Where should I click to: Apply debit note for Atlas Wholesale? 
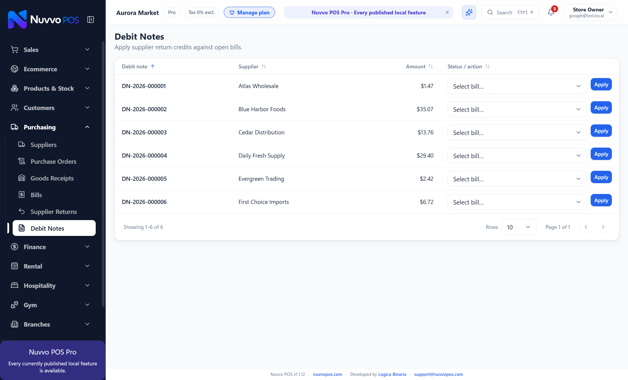[x=601, y=85]
